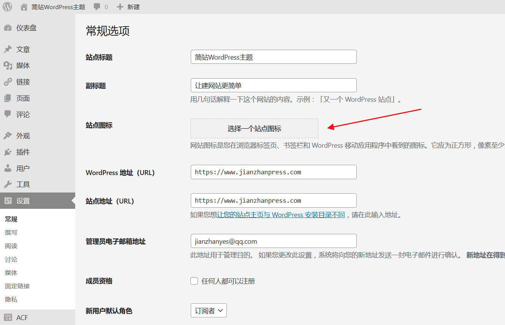Open 页面 menu item
The height and width of the screenshot is (325, 505).
[x=38, y=98]
